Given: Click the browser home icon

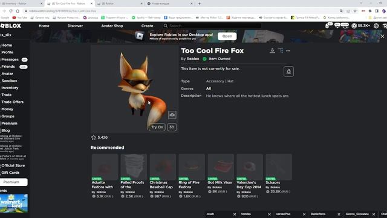Looking at the screenshot, I should click(18, 11).
